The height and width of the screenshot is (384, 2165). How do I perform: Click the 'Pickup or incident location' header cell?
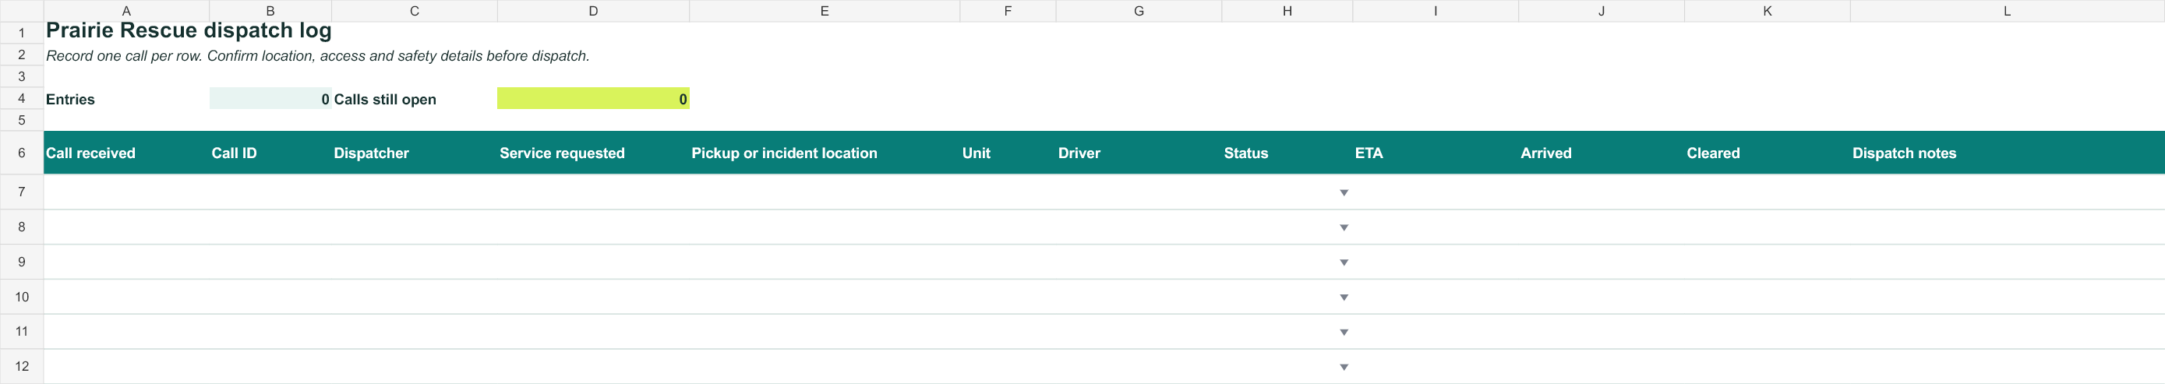[x=825, y=153]
